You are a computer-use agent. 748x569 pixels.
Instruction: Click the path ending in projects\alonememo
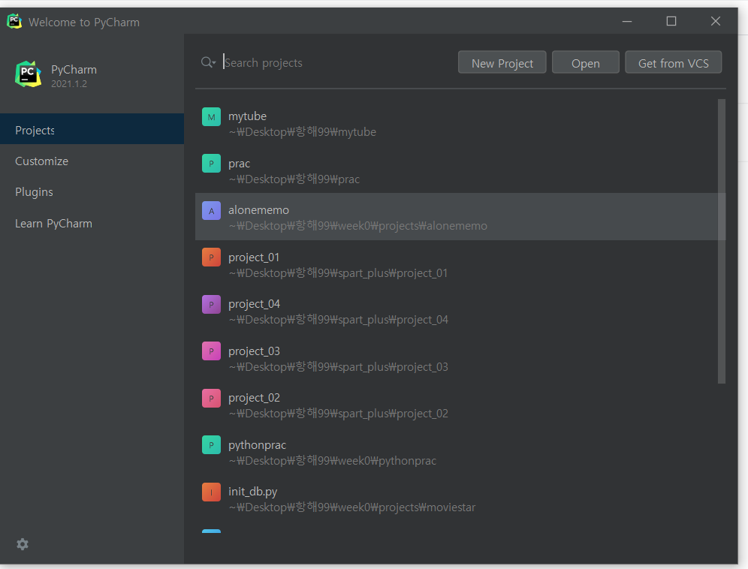(x=357, y=226)
